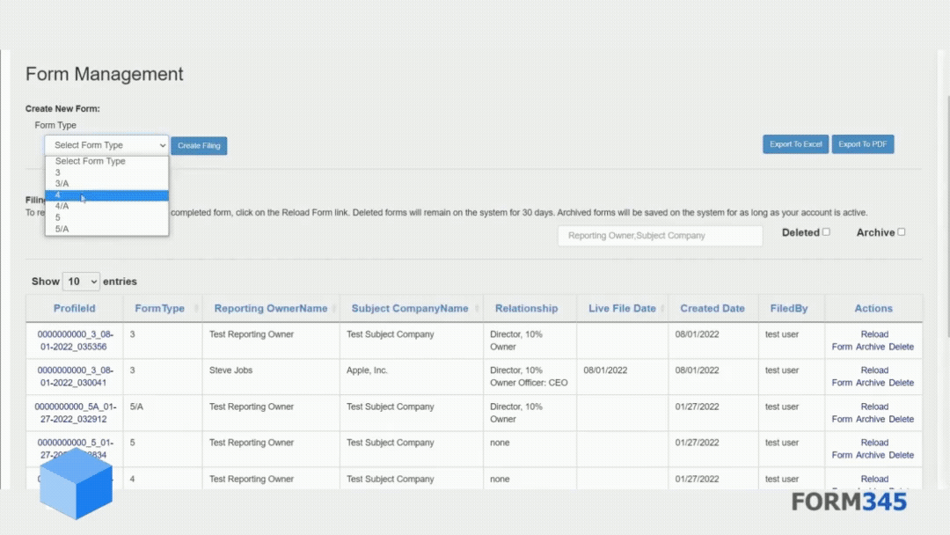
Task: Click the FORM345 logo
Action: [x=850, y=502]
